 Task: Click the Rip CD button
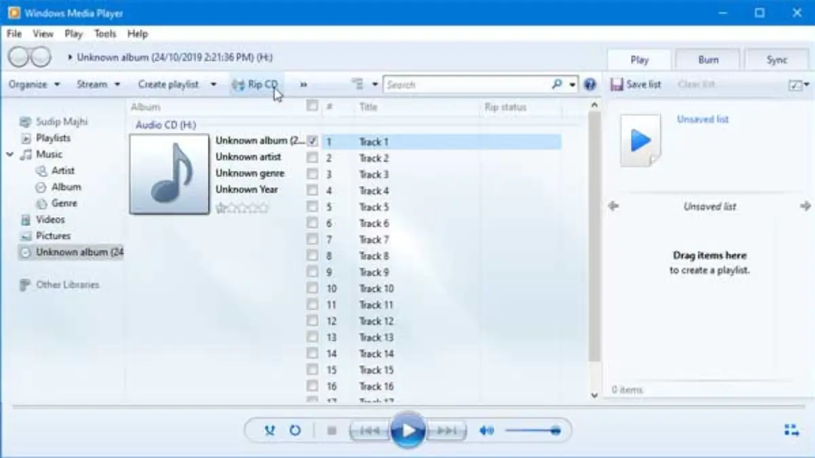pyautogui.click(x=255, y=85)
